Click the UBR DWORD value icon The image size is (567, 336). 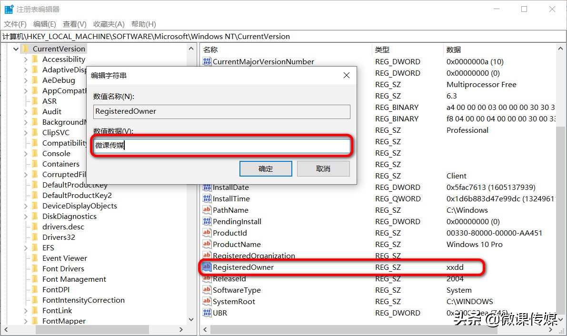pos(207,313)
